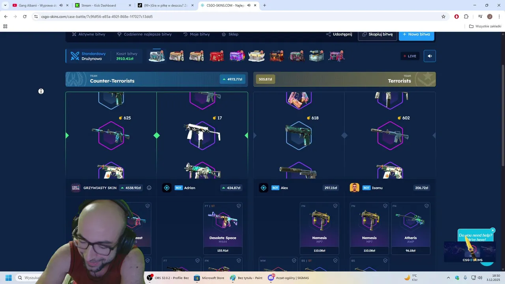Switch to Gra w piłkę w deszczu tab

166,6
